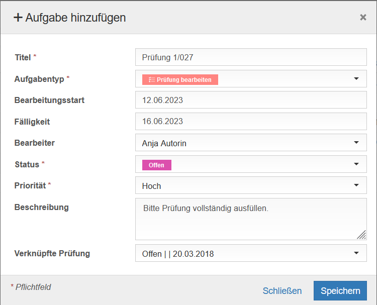Click the Schließen link
This screenshot has width=377, height=305.
coord(282,291)
